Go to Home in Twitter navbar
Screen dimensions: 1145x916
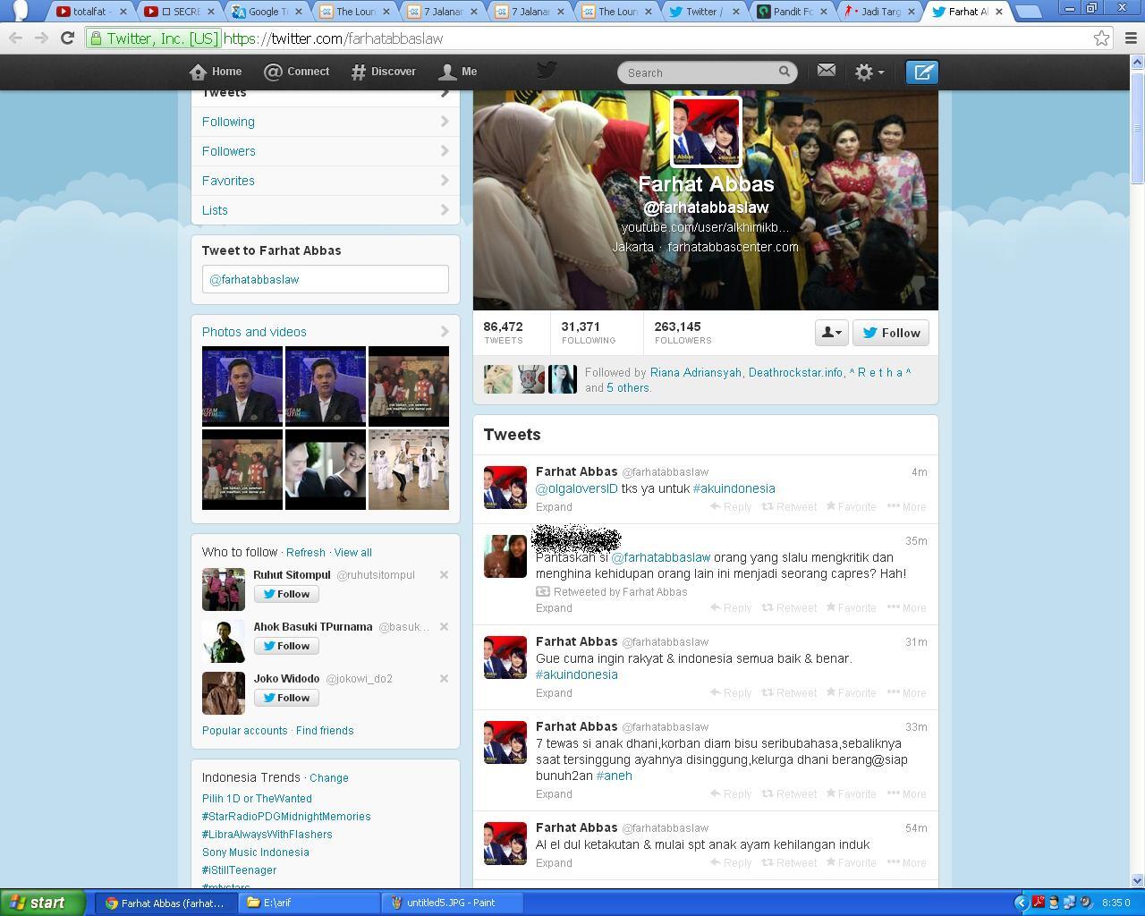pyautogui.click(x=216, y=72)
